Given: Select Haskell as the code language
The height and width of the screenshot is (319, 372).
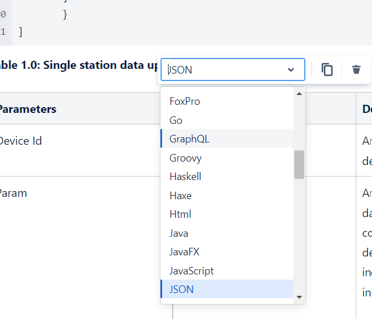Looking at the screenshot, I should [x=185, y=177].
